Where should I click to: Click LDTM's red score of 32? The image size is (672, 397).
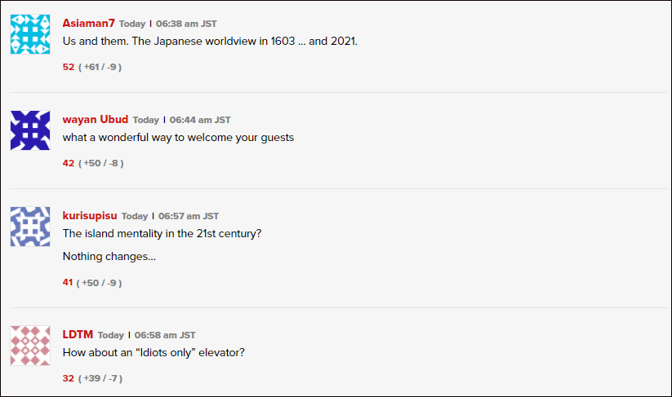click(x=69, y=378)
